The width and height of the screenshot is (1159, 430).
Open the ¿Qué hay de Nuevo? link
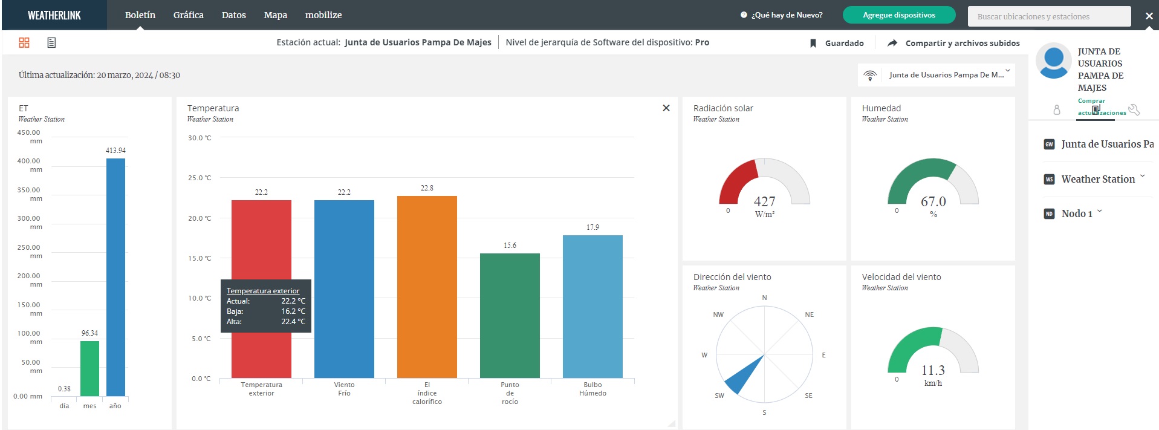click(786, 15)
